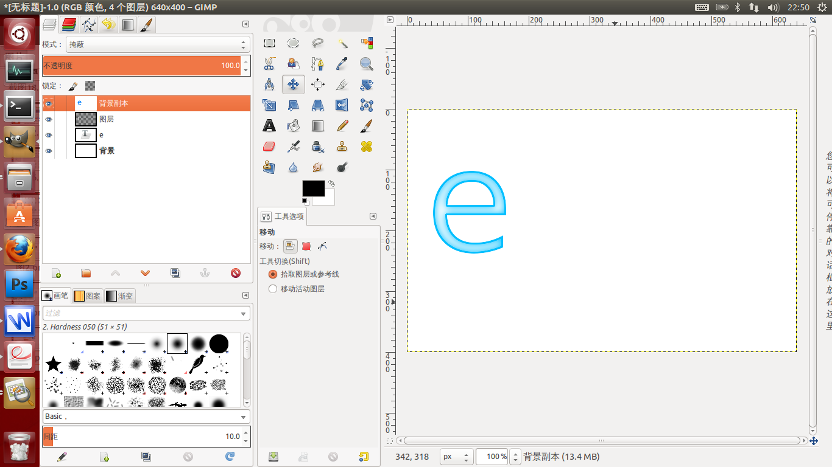Click the new layer button

click(56, 273)
